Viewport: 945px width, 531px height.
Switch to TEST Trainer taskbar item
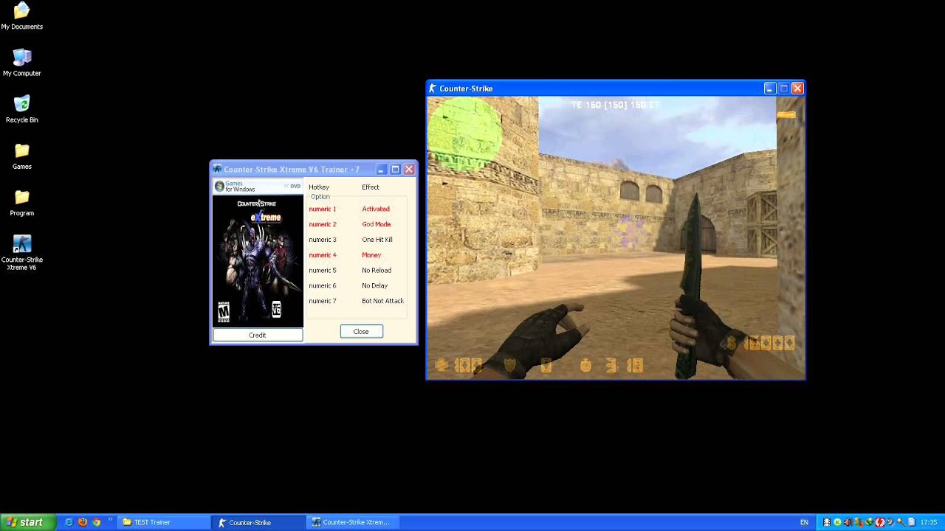pyautogui.click(x=164, y=522)
